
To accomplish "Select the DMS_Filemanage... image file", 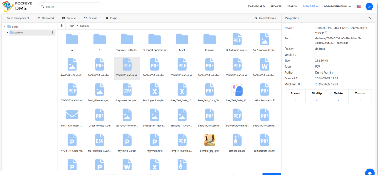I will pyautogui.click(x=100, y=93).
